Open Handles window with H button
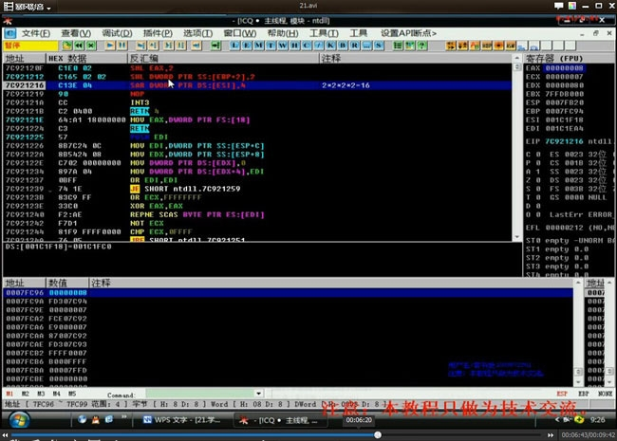 pos(294,46)
